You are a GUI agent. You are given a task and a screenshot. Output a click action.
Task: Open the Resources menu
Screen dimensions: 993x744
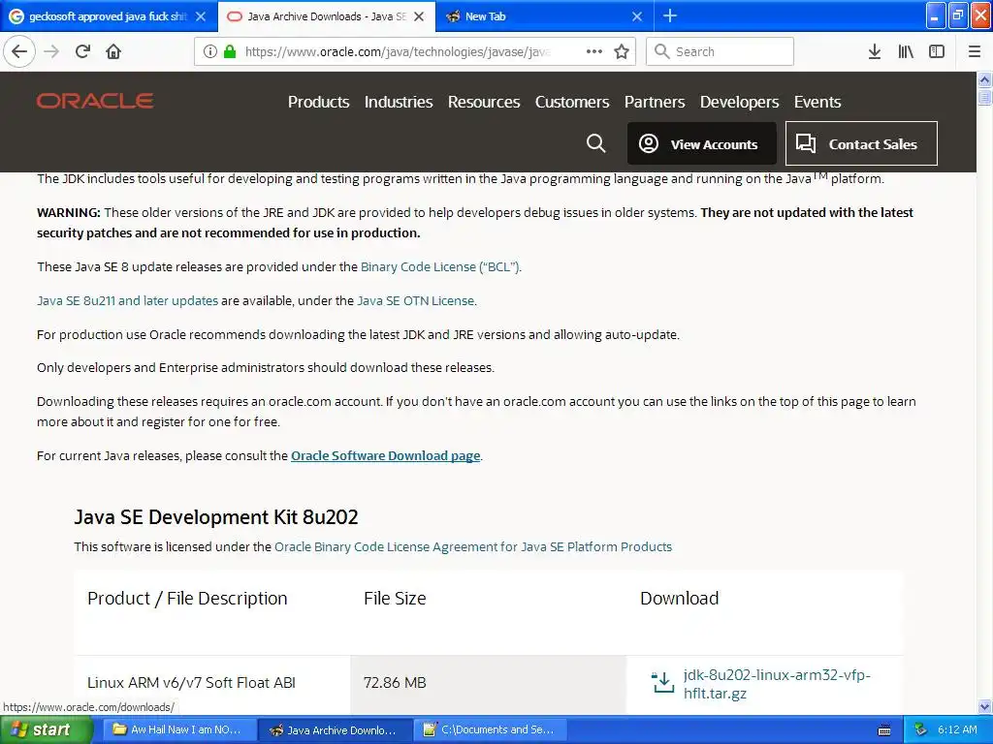(484, 102)
